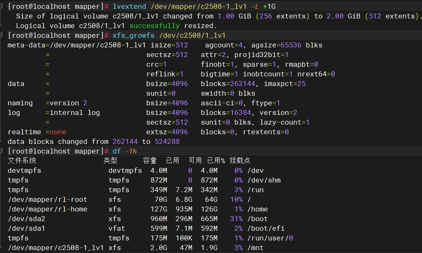Click the "/dev/c2508/1_lv1" argument of xfs_growfs
Screen dimensions: 422x253
[192, 36]
